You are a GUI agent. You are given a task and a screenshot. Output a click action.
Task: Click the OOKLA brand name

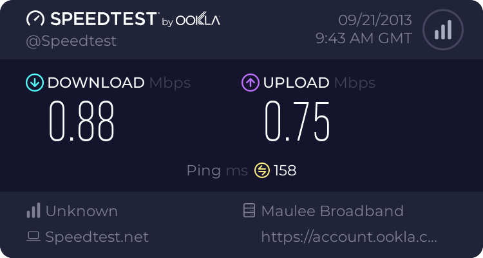click(198, 21)
